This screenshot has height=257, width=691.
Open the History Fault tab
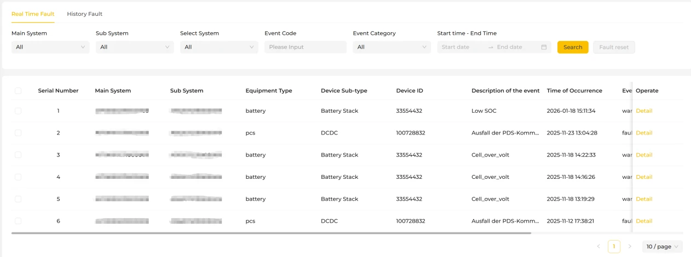85,14
